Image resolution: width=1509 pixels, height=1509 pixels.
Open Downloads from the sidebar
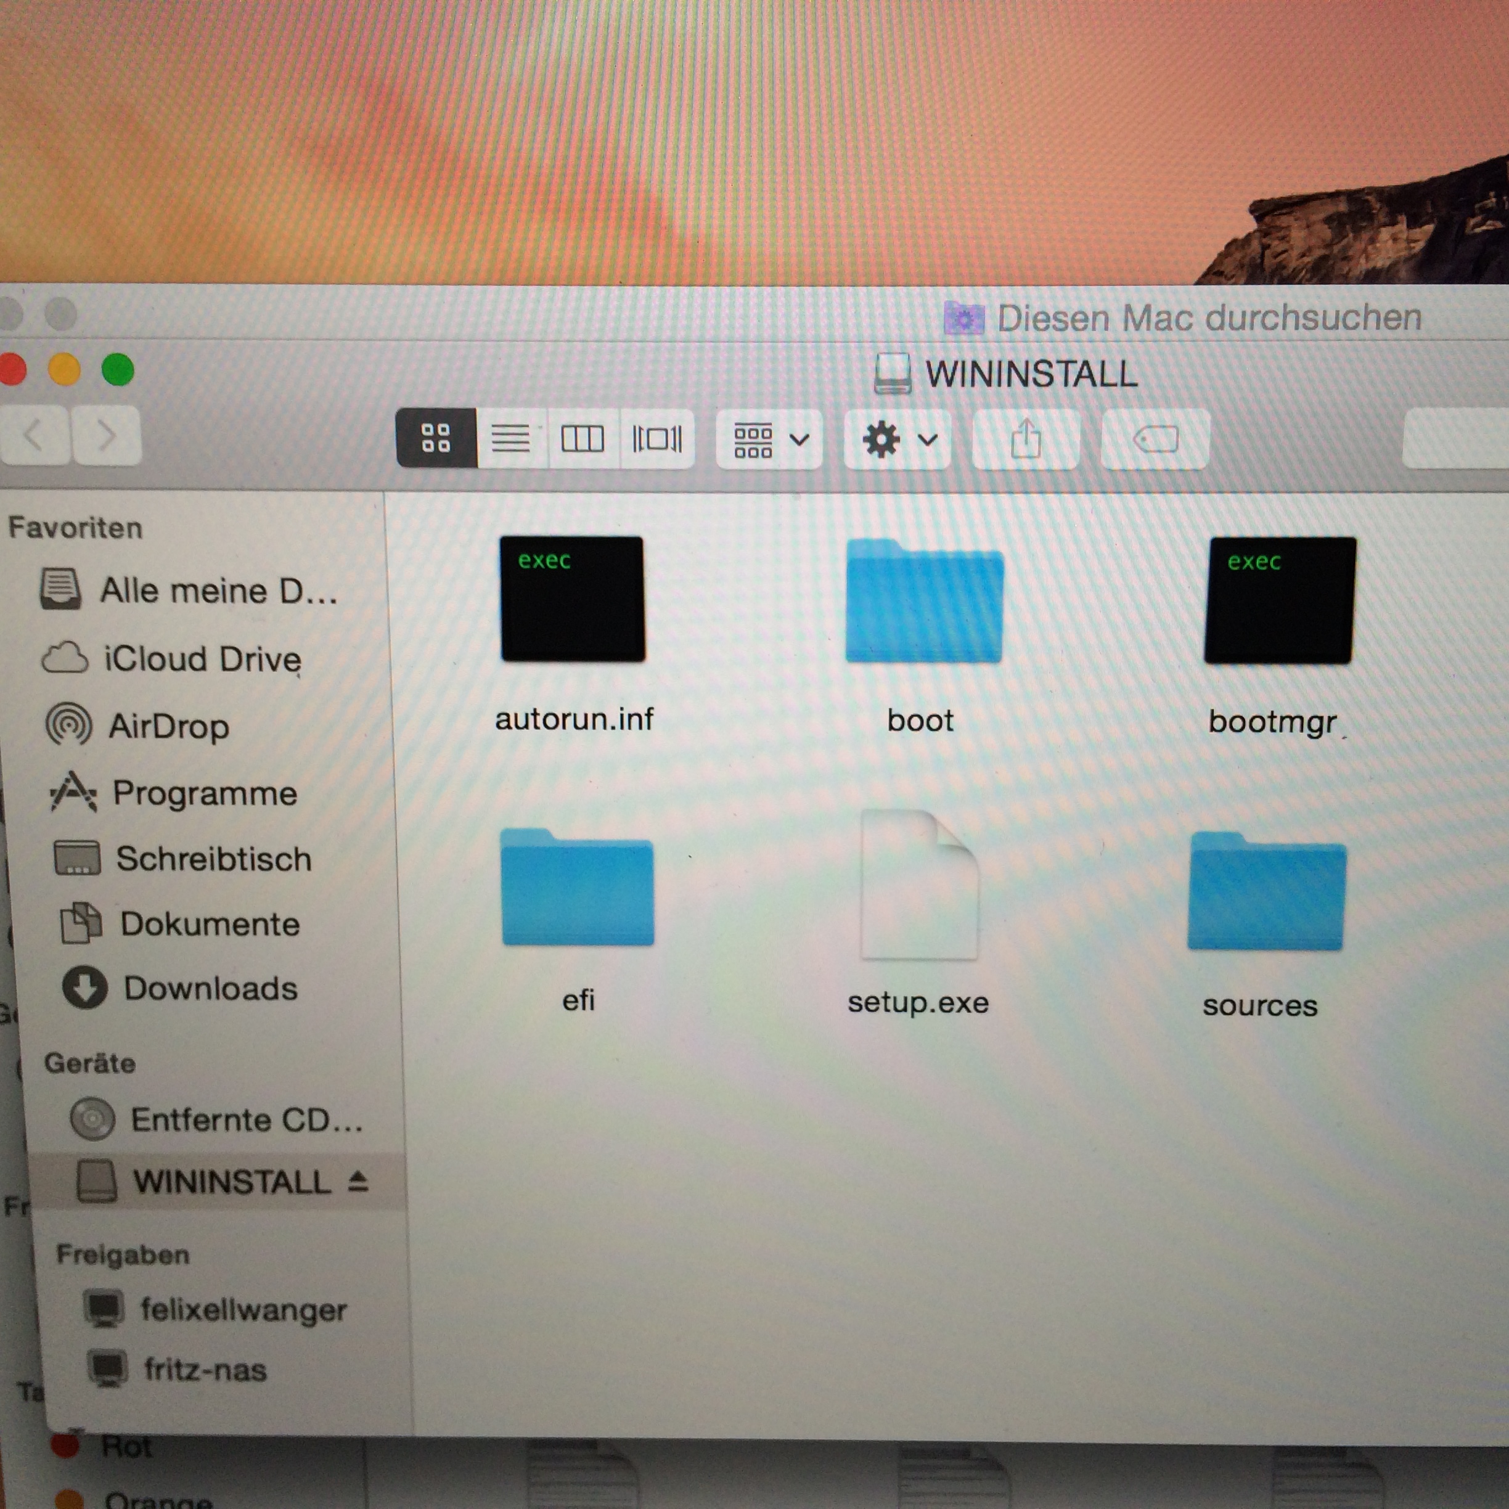(210, 989)
